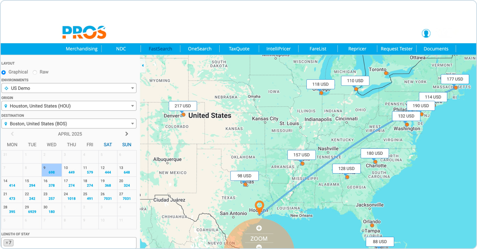
Task: Remove the 7 length of stay tag
Action: tap(7, 243)
